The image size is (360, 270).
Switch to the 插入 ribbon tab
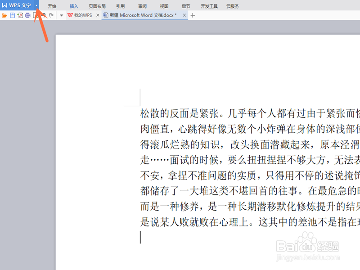(74, 6)
